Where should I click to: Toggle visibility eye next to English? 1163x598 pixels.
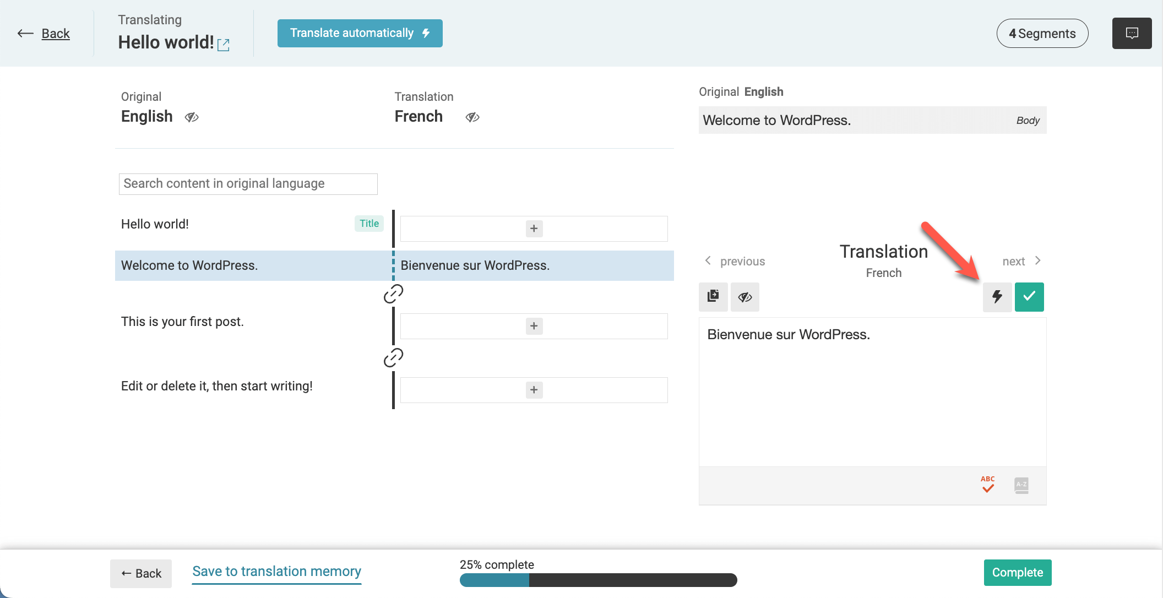192,117
